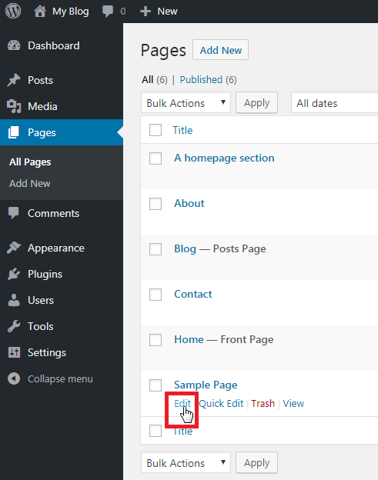
Task: Click the Trash link under Sample Page
Action: coord(263,404)
